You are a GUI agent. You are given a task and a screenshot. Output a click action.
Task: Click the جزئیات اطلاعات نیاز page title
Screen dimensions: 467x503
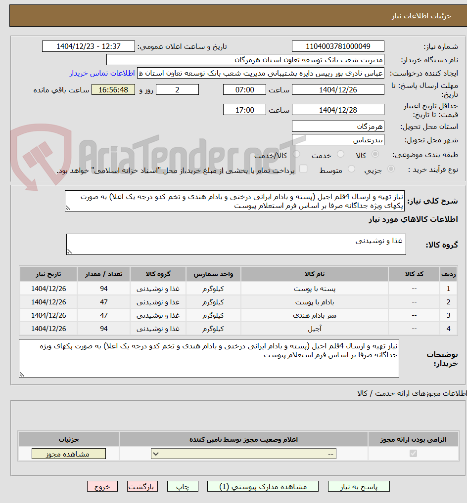coord(421,16)
